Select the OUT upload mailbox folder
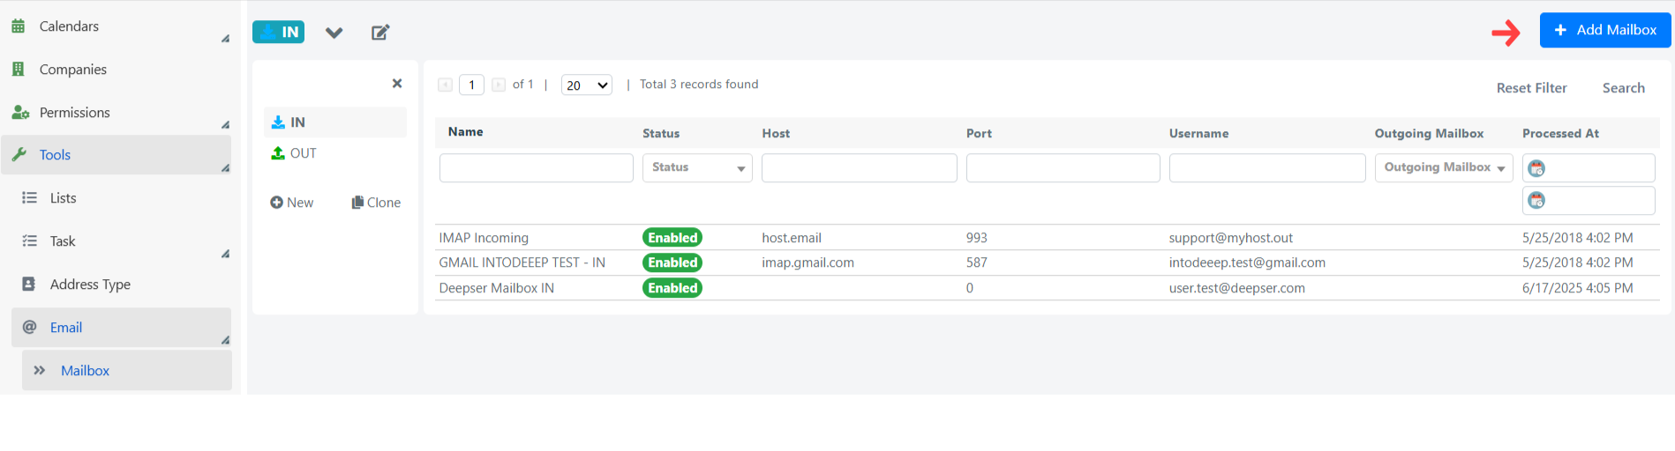Screen dimensions: 1675x451 [x=294, y=153]
